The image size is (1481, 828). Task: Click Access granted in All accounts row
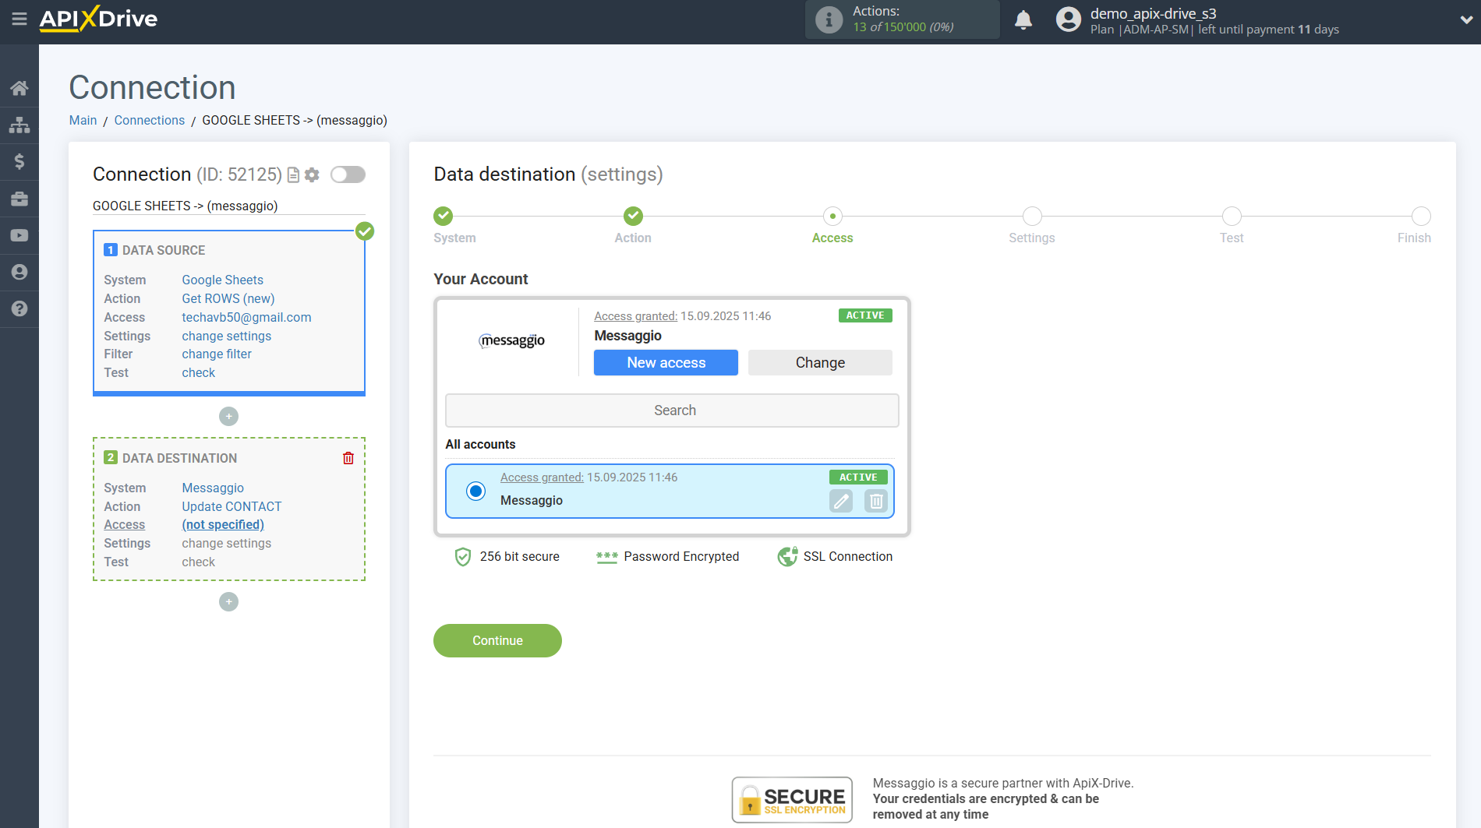pos(542,477)
